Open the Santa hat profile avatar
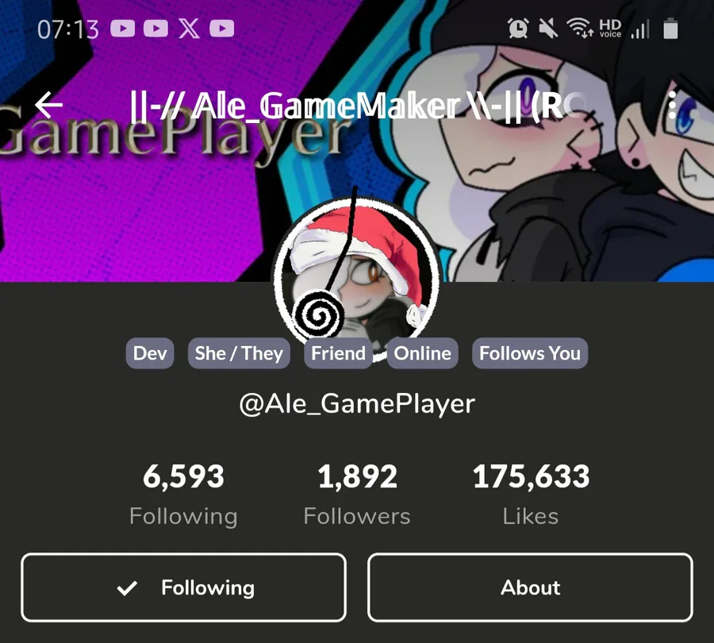 tap(356, 278)
